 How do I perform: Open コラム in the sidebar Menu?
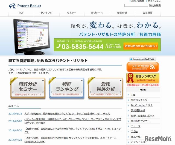tap(135, 132)
